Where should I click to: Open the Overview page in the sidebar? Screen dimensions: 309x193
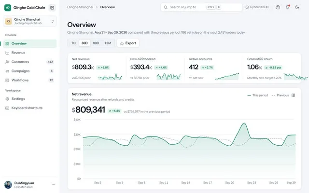[30, 43]
